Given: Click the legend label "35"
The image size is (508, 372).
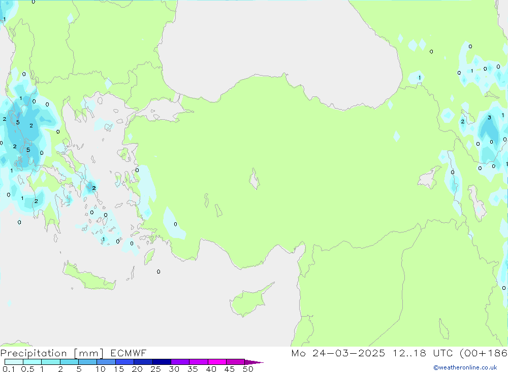Looking at the screenshot, I should [193, 369].
